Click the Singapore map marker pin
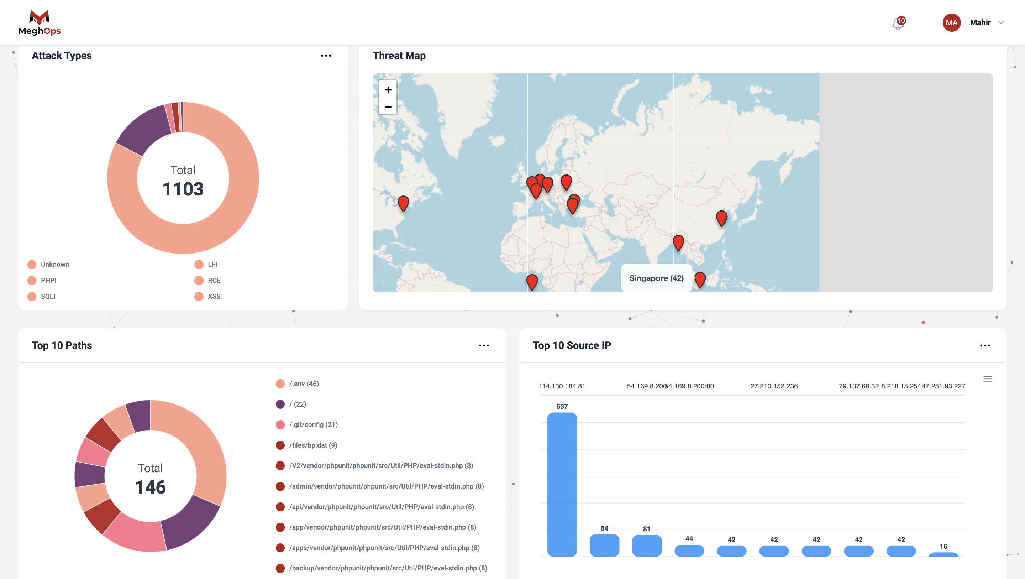Screen dimensions: 1025x579 point(700,278)
